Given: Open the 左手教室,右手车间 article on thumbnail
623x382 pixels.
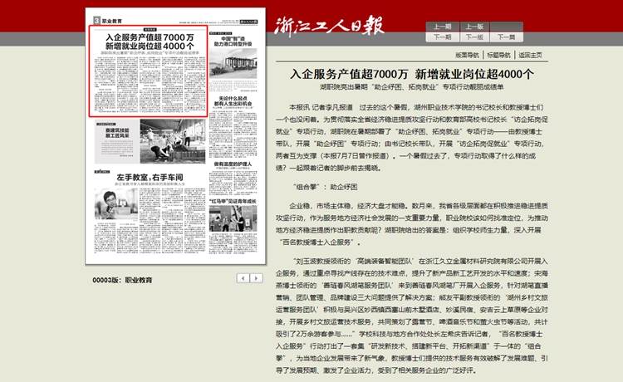Looking at the screenshot, I should (x=150, y=178).
